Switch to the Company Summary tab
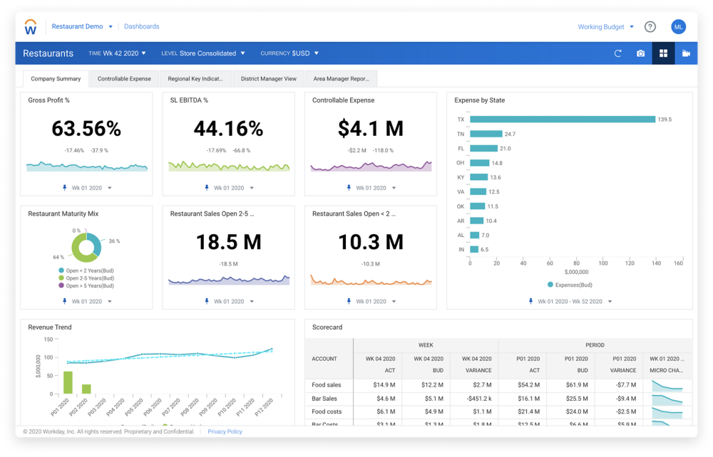 pyautogui.click(x=56, y=78)
